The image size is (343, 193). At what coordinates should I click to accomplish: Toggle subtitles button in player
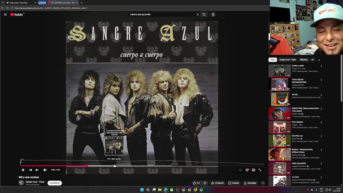pos(241,170)
